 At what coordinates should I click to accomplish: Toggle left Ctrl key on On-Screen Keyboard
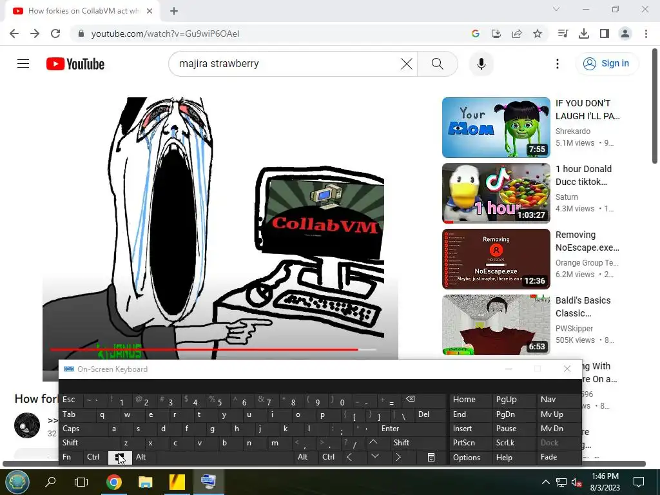(95, 457)
